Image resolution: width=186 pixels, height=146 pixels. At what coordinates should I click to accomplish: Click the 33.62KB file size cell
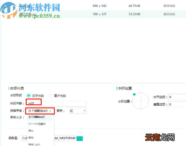[x=134, y=14]
